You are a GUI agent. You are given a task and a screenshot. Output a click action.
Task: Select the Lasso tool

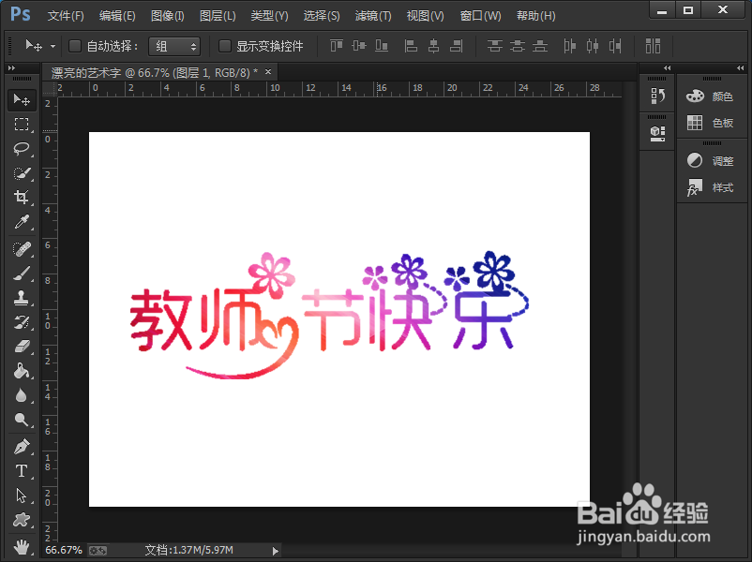pyautogui.click(x=22, y=149)
